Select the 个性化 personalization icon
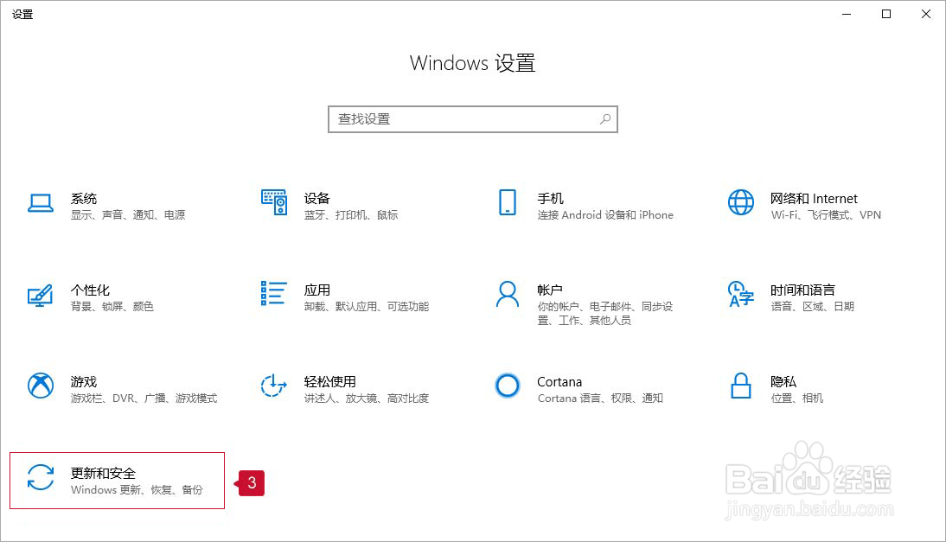Viewport: 946px width, 542px height. coord(41,296)
